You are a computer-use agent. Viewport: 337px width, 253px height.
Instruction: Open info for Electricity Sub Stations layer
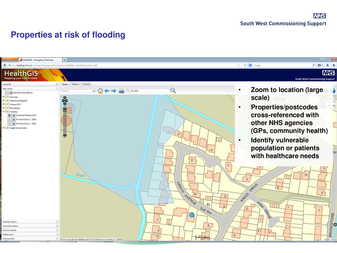[11, 93]
